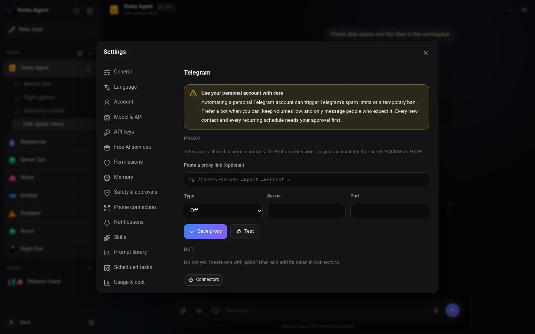
Task: Click the shield-check icon for Safety & approvals
Action: (x=107, y=192)
